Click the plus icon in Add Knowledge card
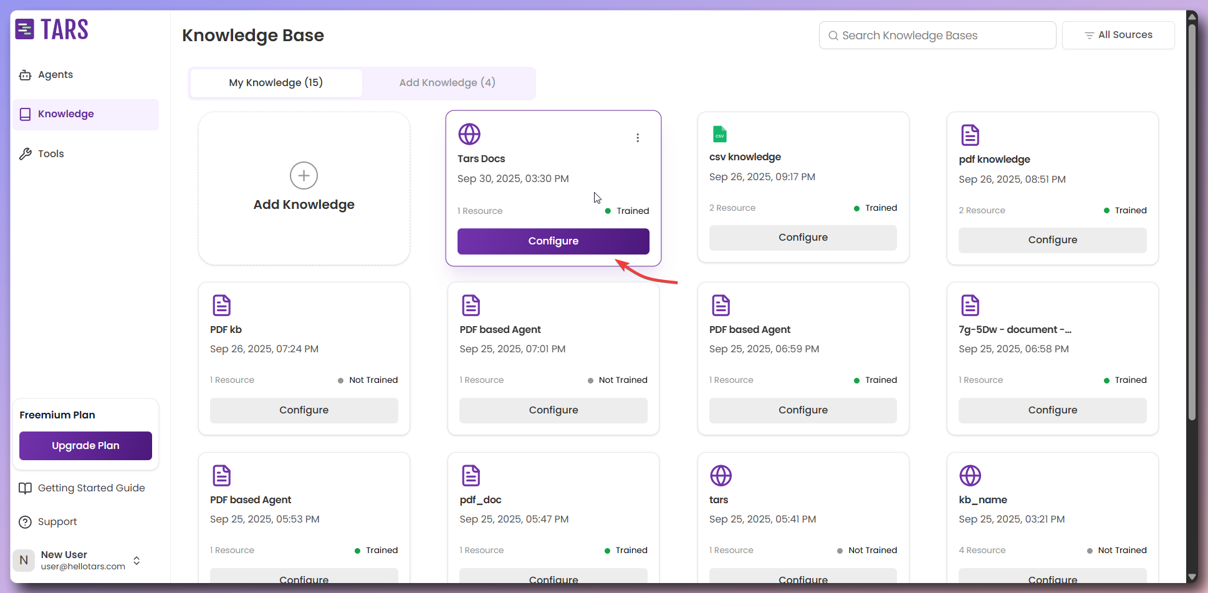 304,176
